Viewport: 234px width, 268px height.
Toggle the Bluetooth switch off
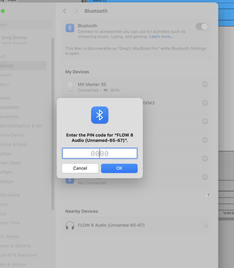(x=202, y=27)
